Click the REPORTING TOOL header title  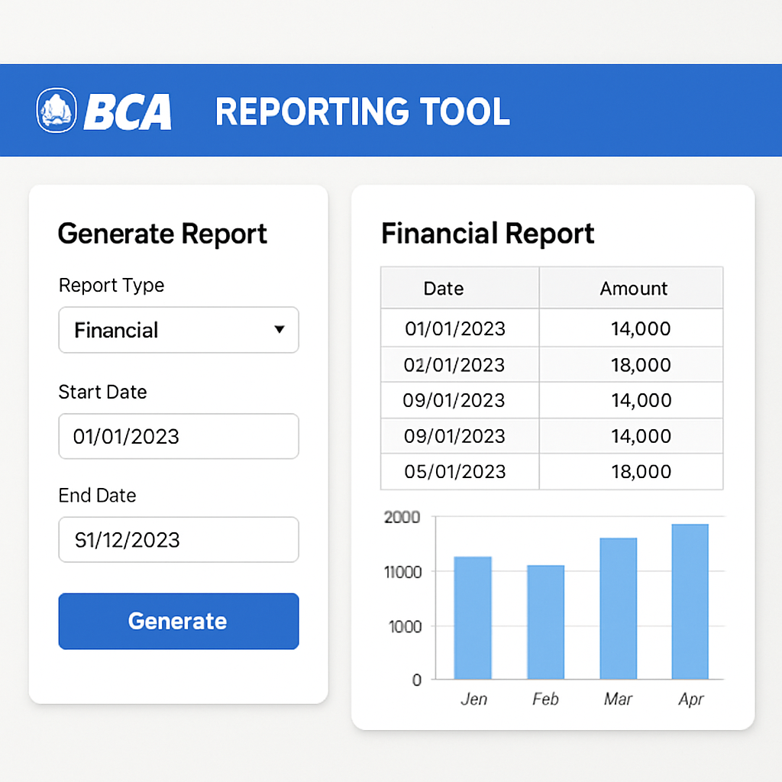coord(362,111)
